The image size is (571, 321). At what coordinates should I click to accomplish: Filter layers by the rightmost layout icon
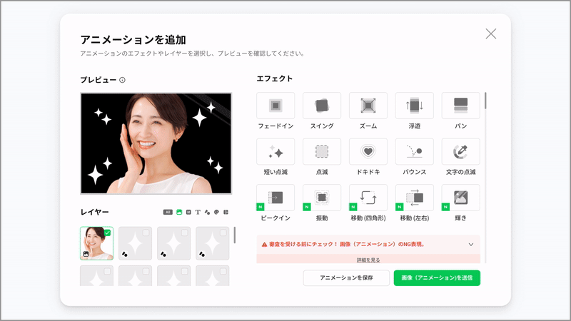point(226,212)
